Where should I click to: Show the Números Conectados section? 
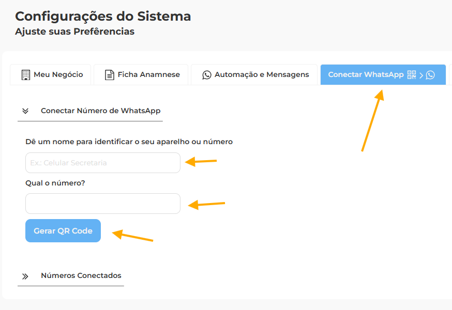pos(81,275)
